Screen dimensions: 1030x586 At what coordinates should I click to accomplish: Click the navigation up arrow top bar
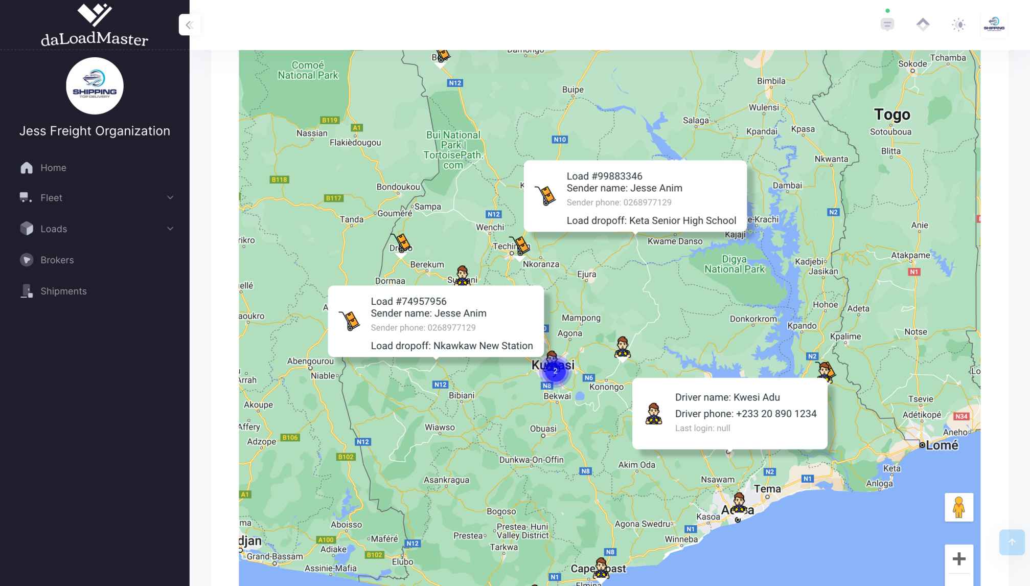923,24
